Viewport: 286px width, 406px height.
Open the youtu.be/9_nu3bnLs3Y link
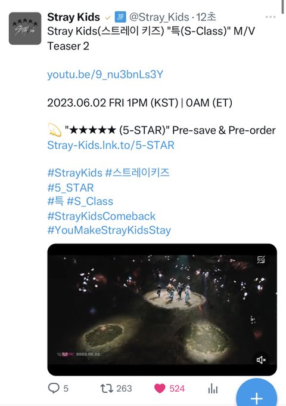(105, 74)
